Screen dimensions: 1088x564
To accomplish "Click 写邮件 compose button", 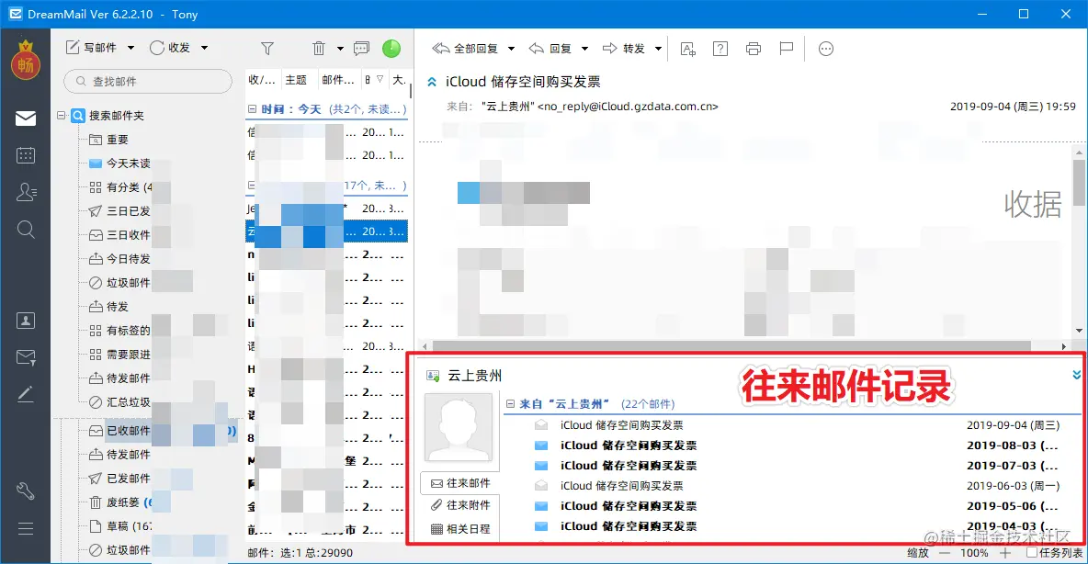I will [x=91, y=48].
